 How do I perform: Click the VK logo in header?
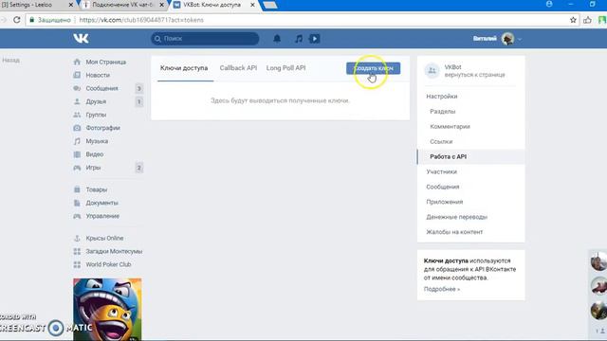coord(81,38)
